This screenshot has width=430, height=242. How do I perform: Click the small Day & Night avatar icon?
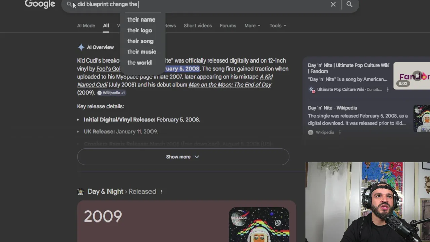tap(81, 192)
